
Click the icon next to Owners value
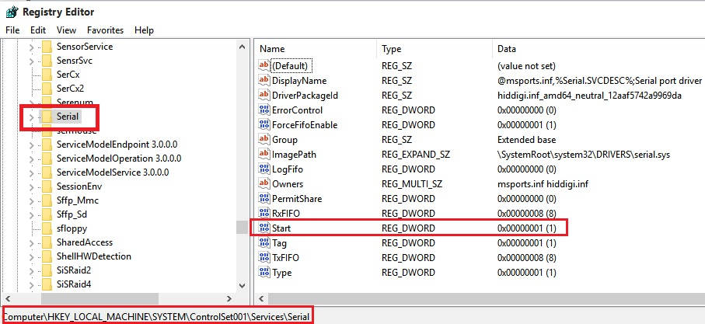point(264,184)
